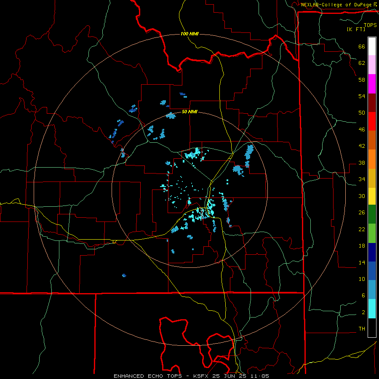The height and width of the screenshot is (379, 379).
Task: Click the legend value "10"
Action: click(362, 279)
